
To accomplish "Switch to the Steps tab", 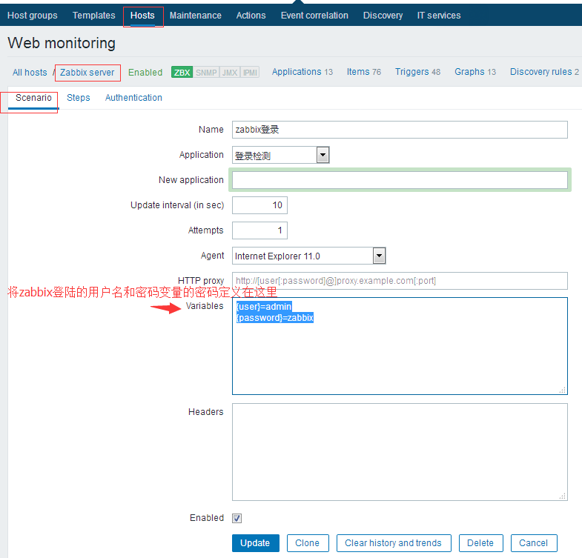I will [x=78, y=98].
